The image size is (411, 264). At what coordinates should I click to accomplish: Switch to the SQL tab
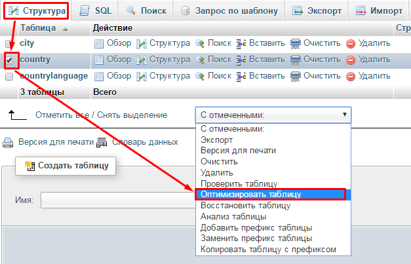(x=96, y=10)
